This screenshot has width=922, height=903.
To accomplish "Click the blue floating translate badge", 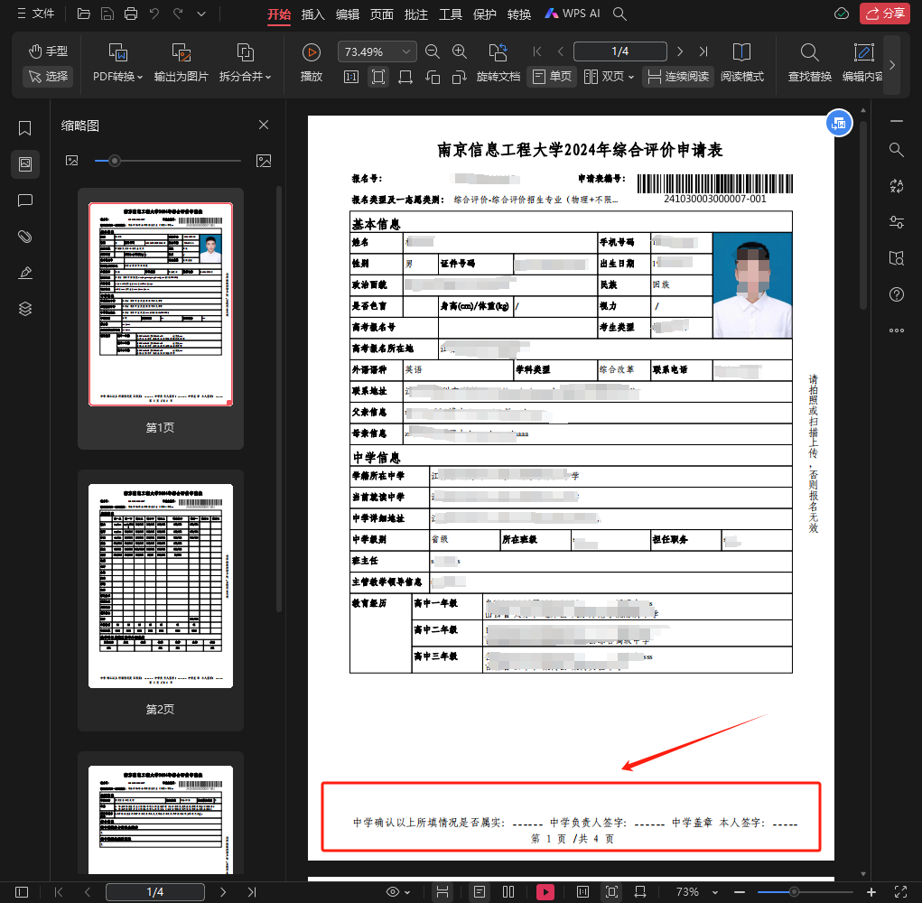I will 839,123.
